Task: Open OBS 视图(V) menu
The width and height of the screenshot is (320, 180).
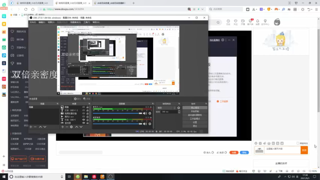Action: coord(51,22)
